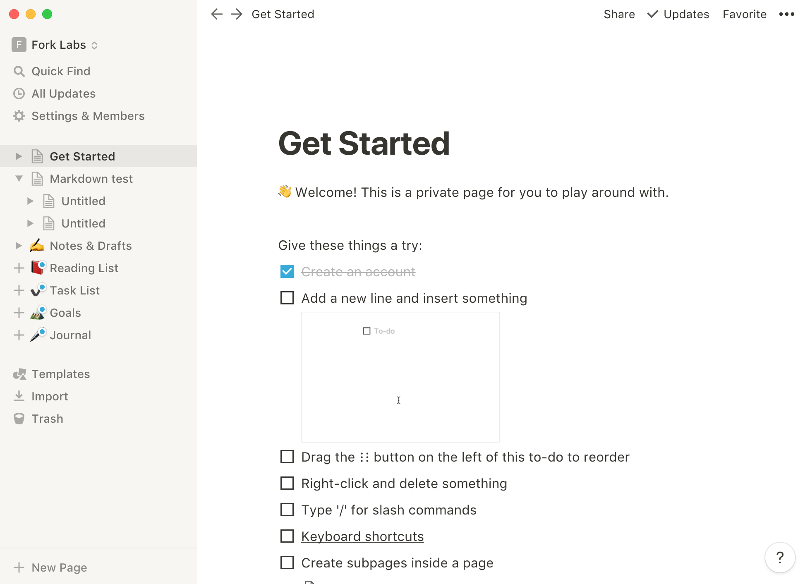Expand the first Untitled subpage
This screenshot has width=805, height=584.
[x=30, y=201]
